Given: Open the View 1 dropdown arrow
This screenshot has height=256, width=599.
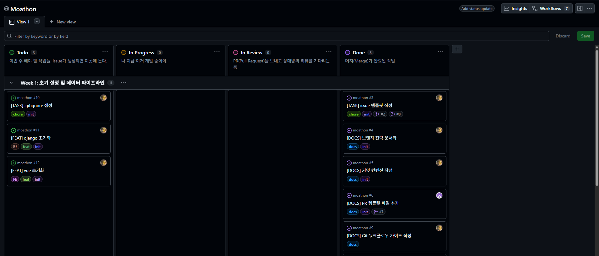Looking at the screenshot, I should (x=37, y=22).
